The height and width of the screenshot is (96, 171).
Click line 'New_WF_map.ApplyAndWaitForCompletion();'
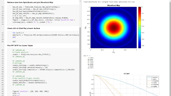point(31,11)
